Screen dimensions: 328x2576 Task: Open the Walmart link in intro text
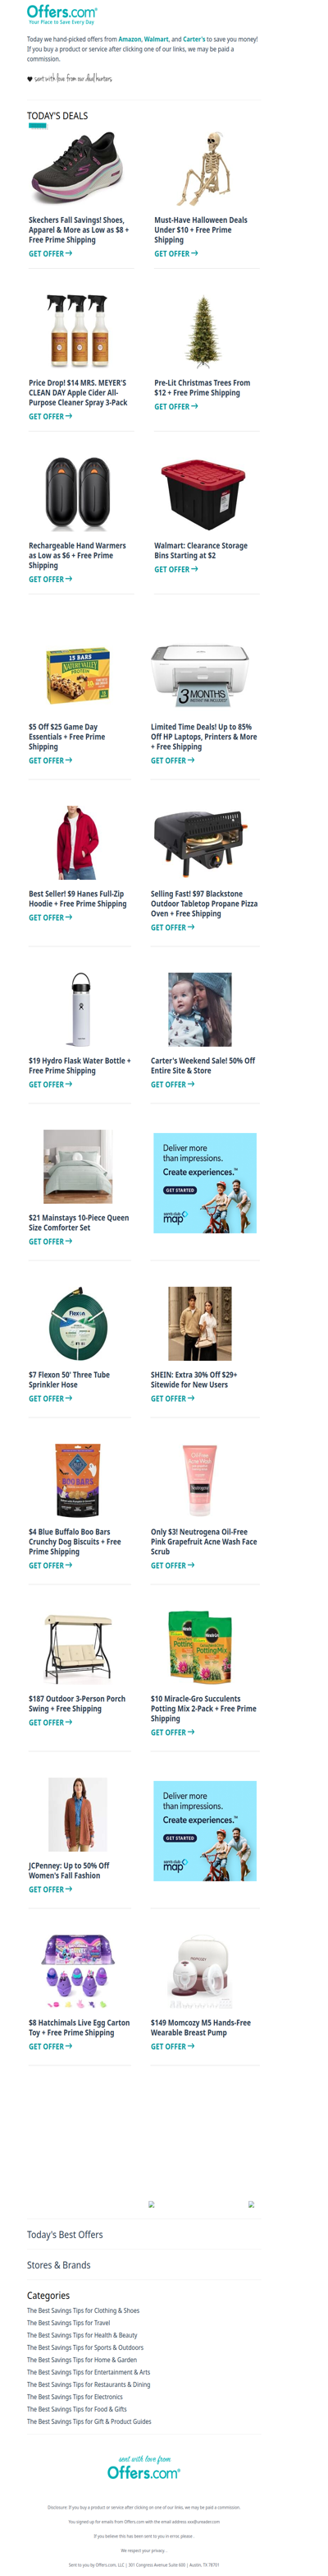157,39
